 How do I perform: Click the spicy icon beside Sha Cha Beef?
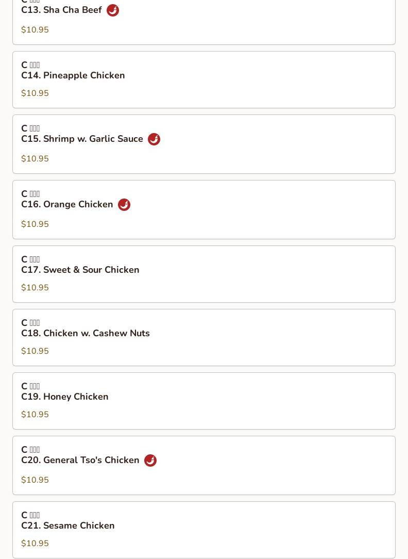coord(113,10)
